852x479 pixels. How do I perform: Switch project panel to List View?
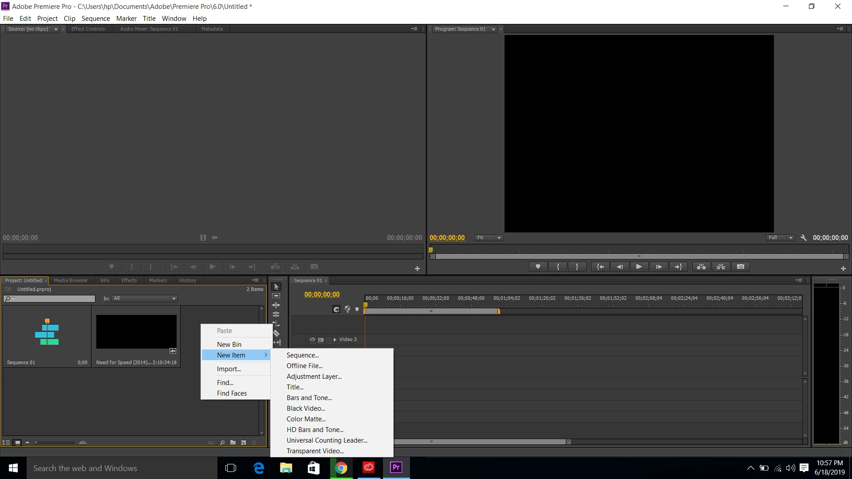coord(6,443)
